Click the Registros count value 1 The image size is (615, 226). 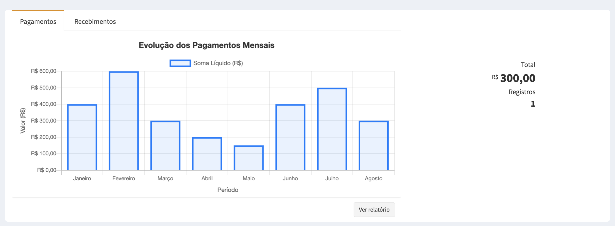[533, 104]
